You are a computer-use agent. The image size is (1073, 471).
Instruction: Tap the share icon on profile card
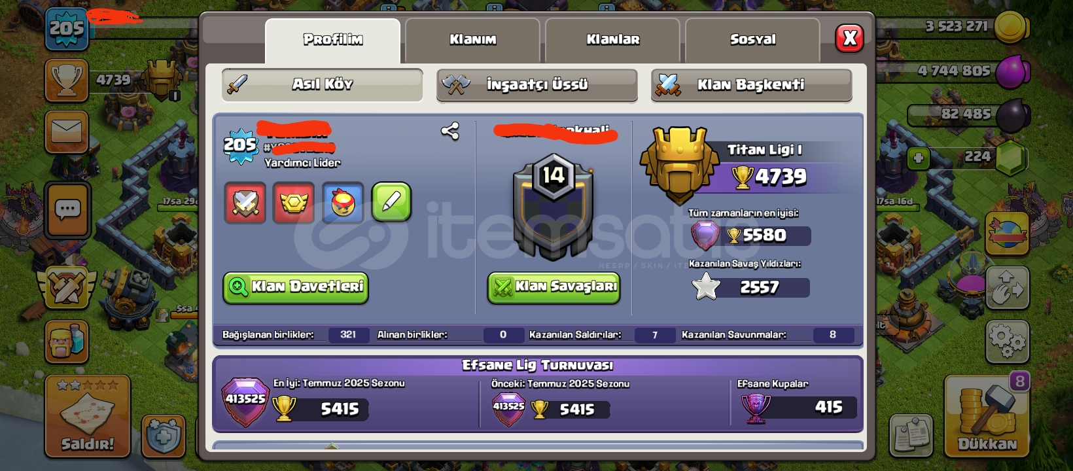coord(449,131)
